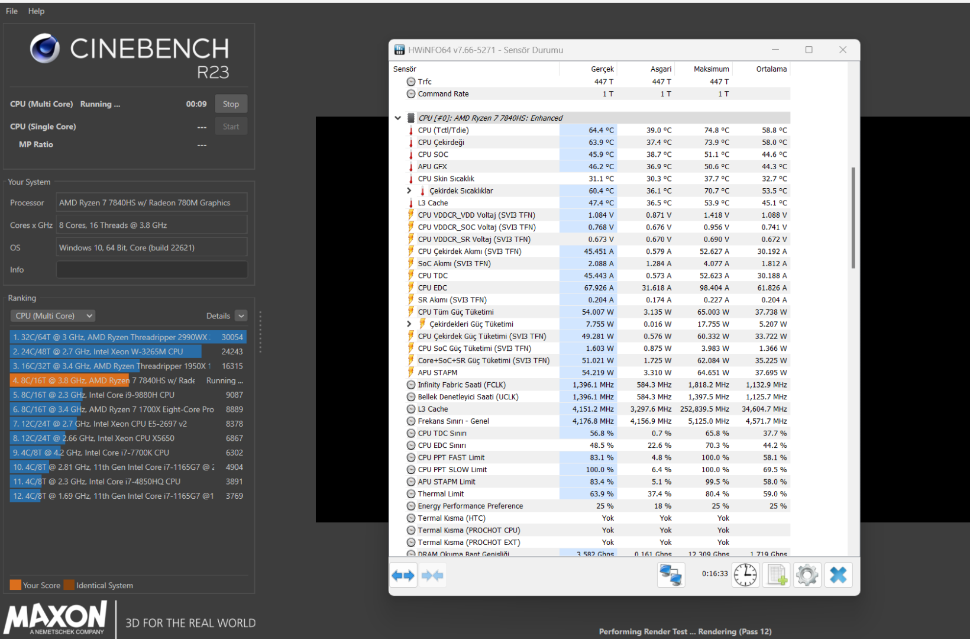Click the expand sensor columns arrows icon in HWiNFO
The width and height of the screenshot is (970, 639).
[403, 575]
